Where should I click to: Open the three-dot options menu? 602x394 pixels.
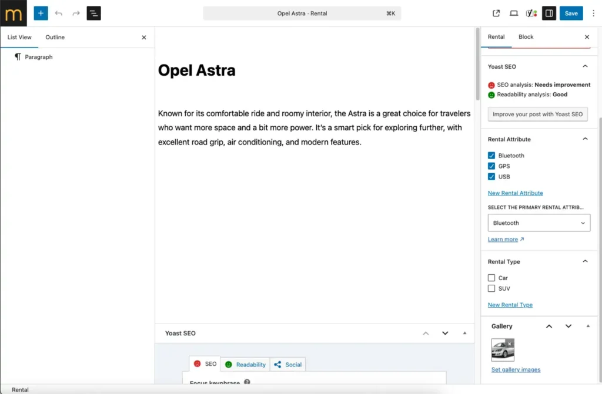(x=593, y=13)
